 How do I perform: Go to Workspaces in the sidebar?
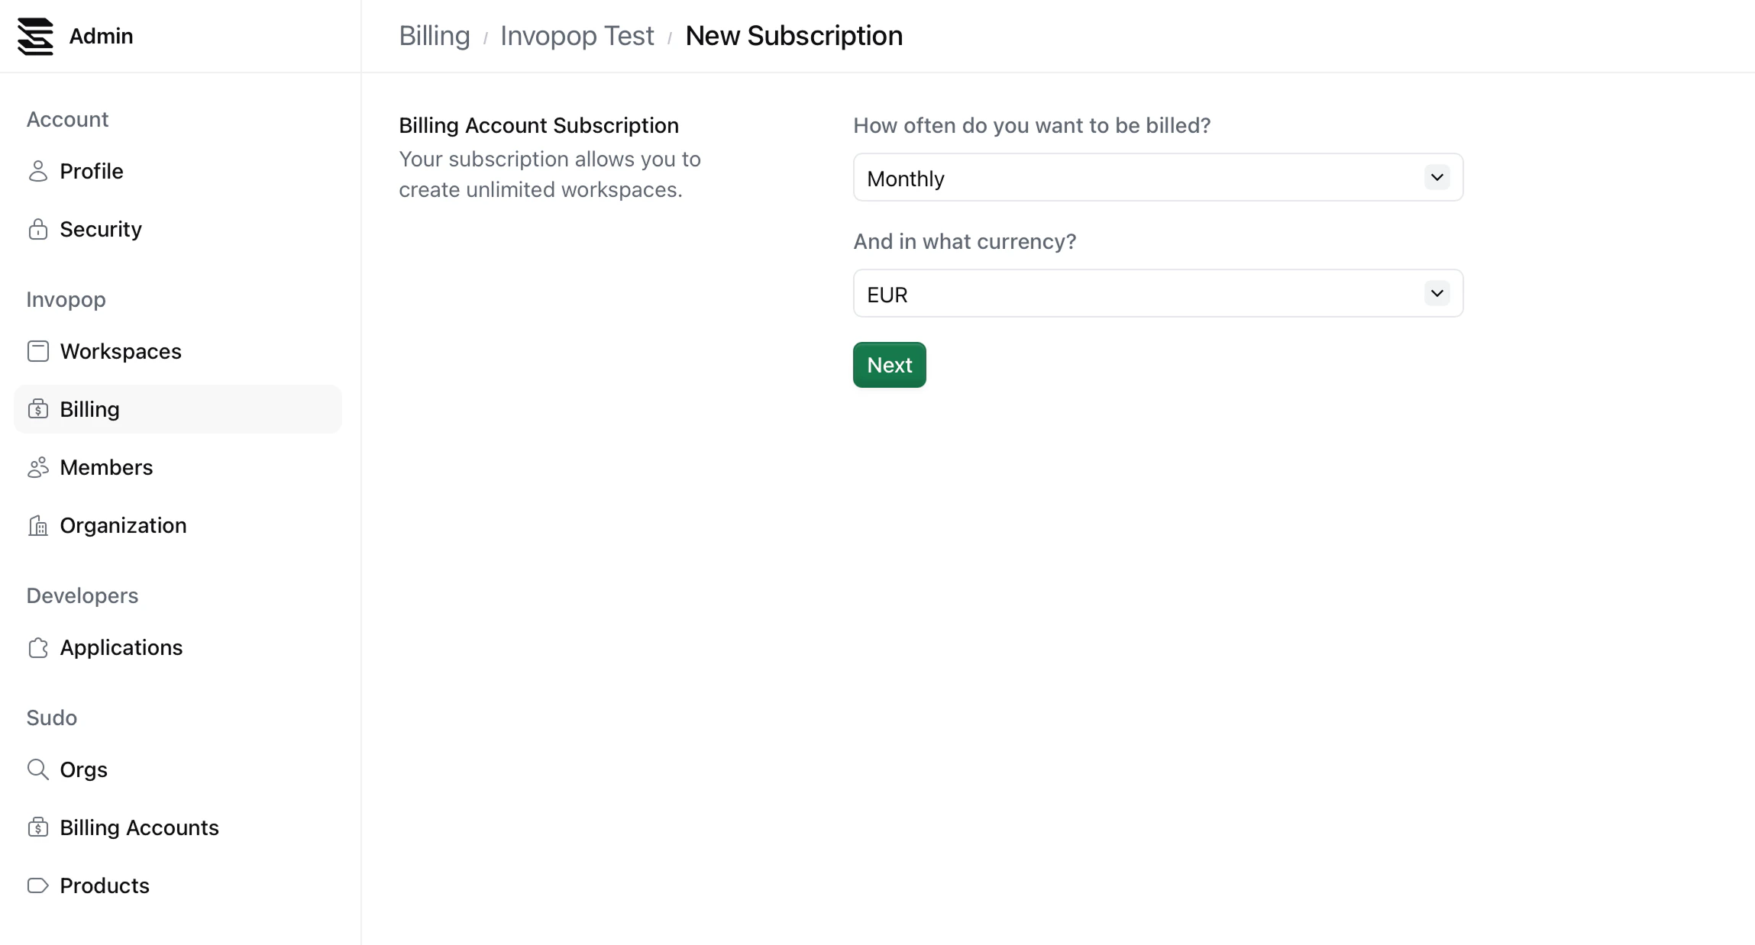[121, 351]
